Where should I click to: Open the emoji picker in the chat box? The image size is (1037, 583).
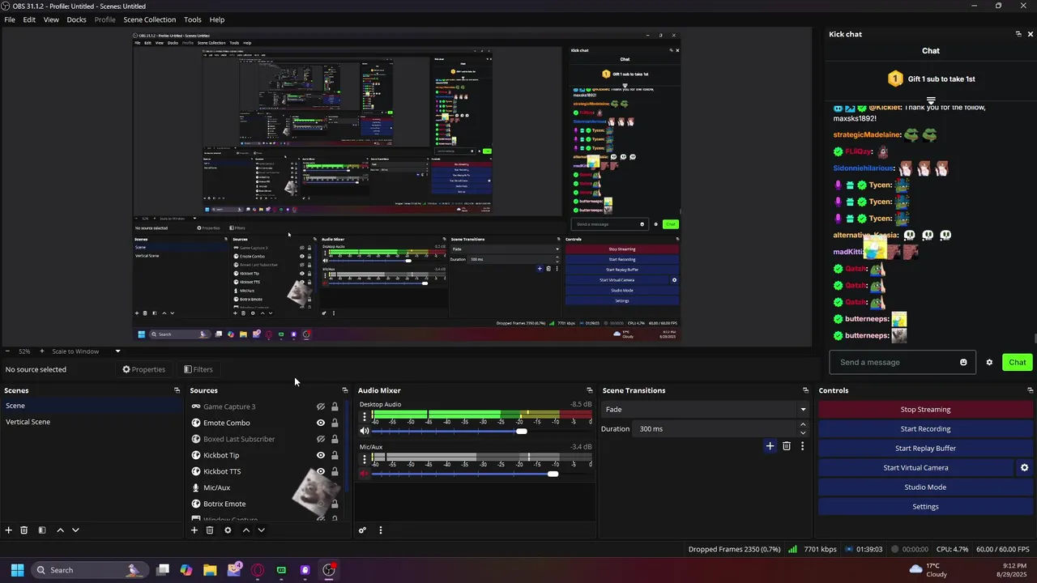tap(963, 363)
